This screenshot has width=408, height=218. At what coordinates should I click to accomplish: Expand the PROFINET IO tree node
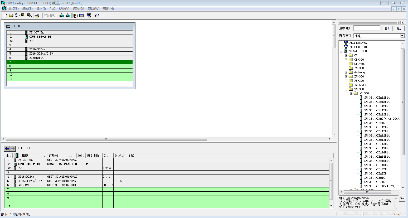point(341,47)
